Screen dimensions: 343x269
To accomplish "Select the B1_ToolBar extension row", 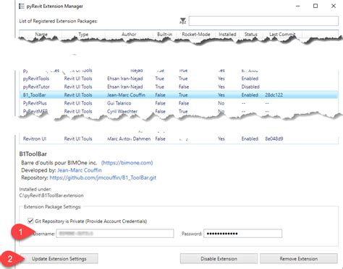I will point(179,95).
